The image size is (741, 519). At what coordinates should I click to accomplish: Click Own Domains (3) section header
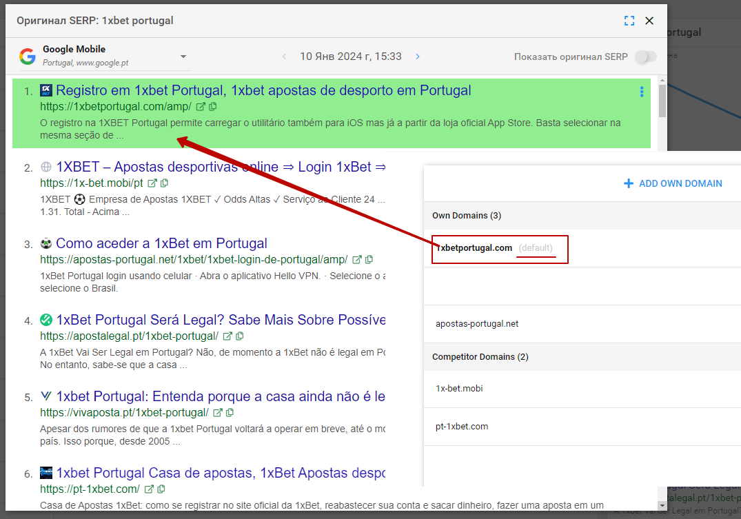(x=582, y=216)
